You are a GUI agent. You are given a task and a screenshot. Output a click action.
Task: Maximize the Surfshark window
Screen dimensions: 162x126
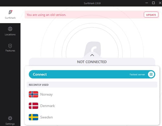[153, 3]
